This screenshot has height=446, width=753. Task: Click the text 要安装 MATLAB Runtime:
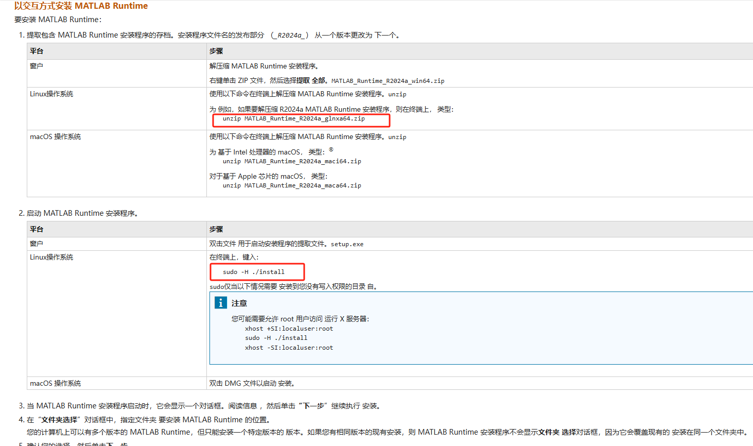[x=58, y=20]
